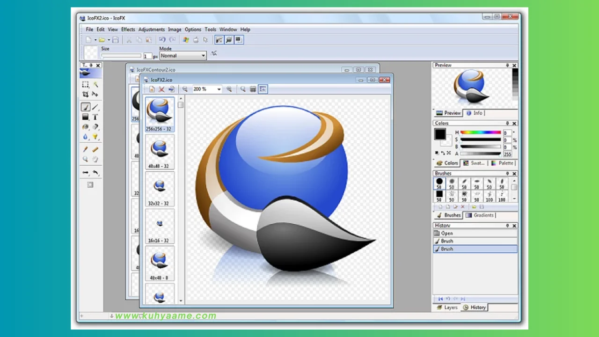Open the Adjustments menu

[152, 29]
